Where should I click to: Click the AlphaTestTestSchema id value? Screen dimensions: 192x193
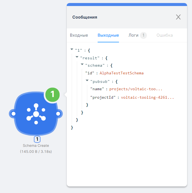[x=121, y=73]
